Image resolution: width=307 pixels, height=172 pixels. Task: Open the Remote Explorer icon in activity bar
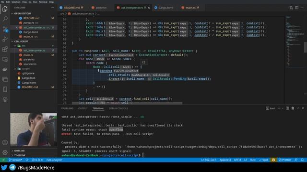pos(5,59)
